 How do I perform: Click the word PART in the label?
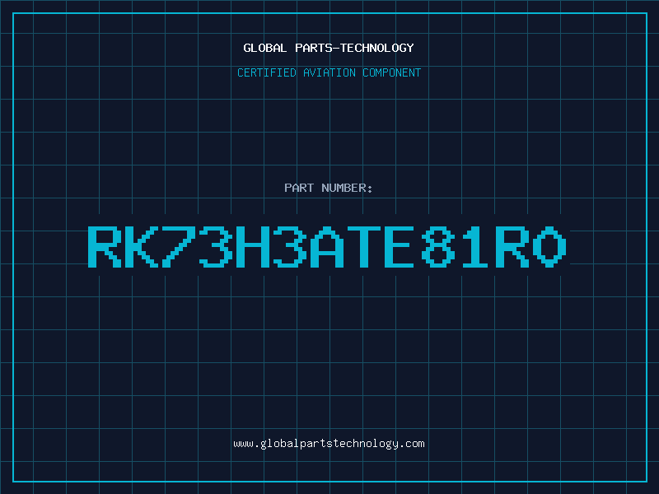[299, 188]
